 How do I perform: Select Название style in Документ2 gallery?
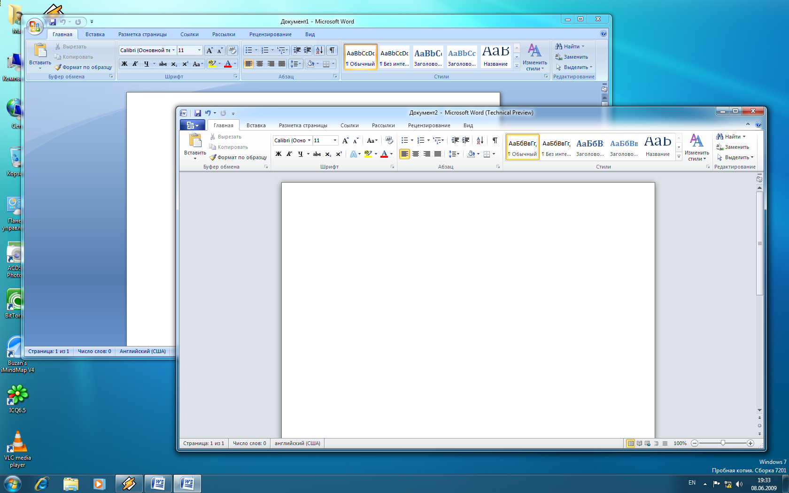(657, 147)
